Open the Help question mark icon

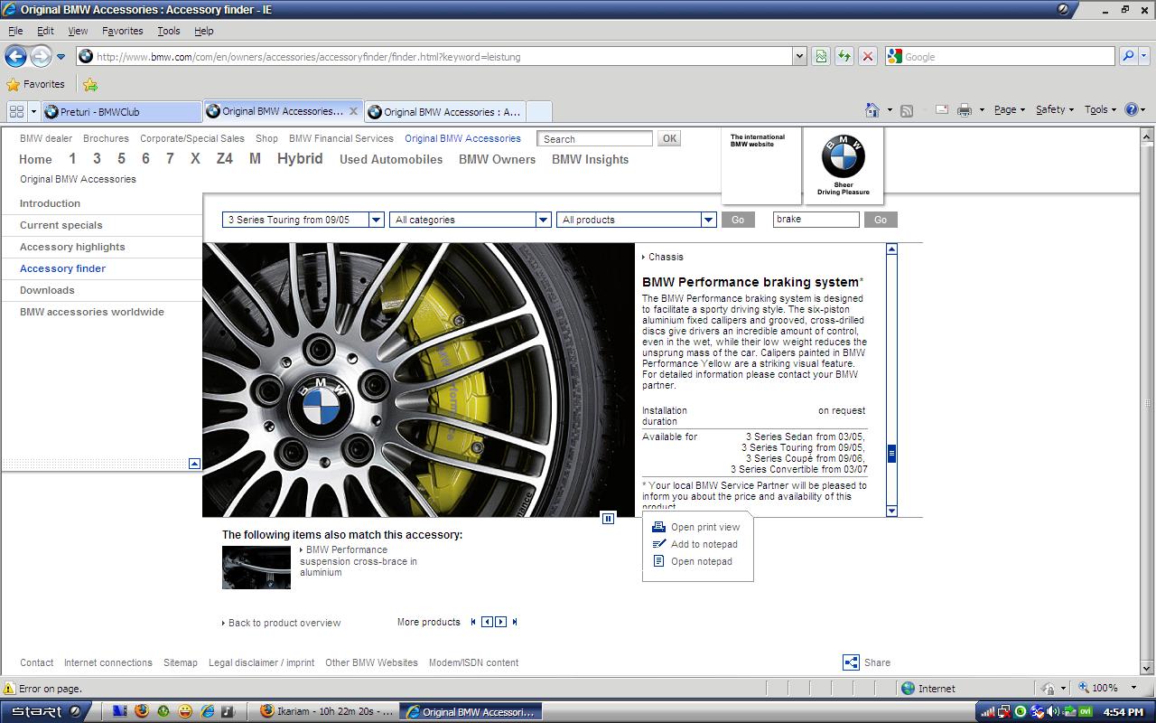tap(1131, 109)
